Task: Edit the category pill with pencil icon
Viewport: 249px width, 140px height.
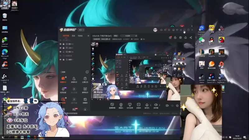Action: 129,36
